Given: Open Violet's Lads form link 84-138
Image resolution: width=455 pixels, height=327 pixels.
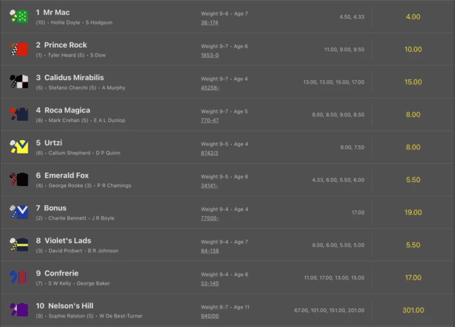Looking at the screenshot, I should coord(209,251).
